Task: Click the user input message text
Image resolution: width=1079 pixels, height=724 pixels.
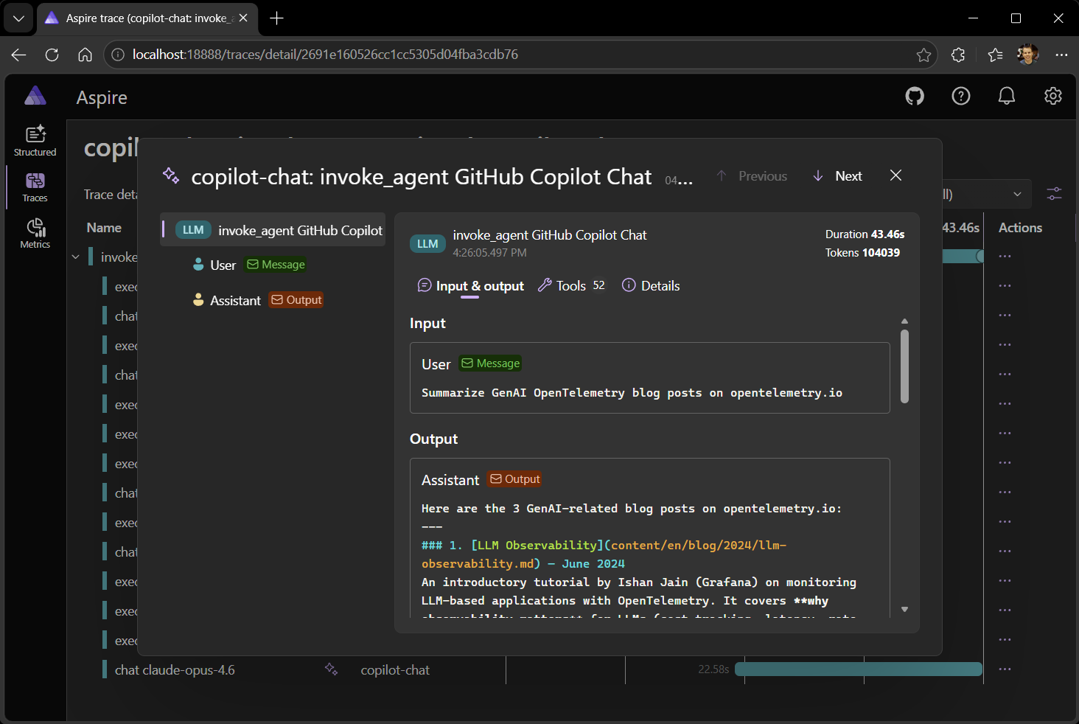Action: click(x=632, y=393)
